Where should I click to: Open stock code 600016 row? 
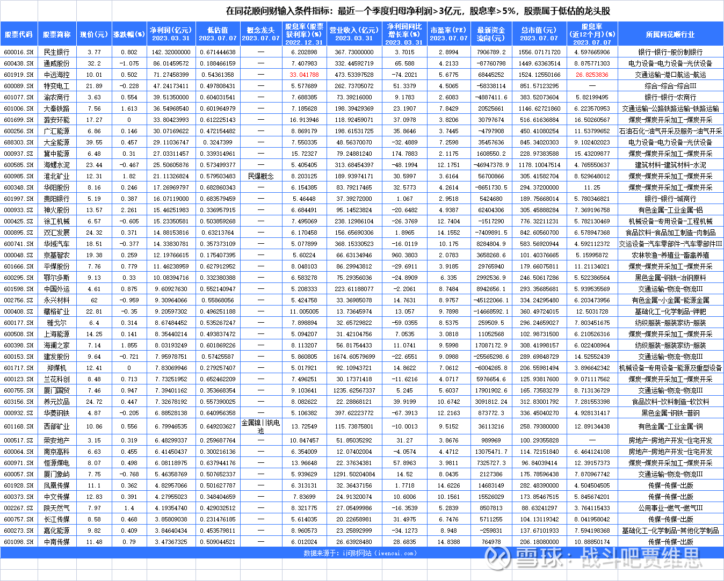pyautogui.click(x=19, y=52)
